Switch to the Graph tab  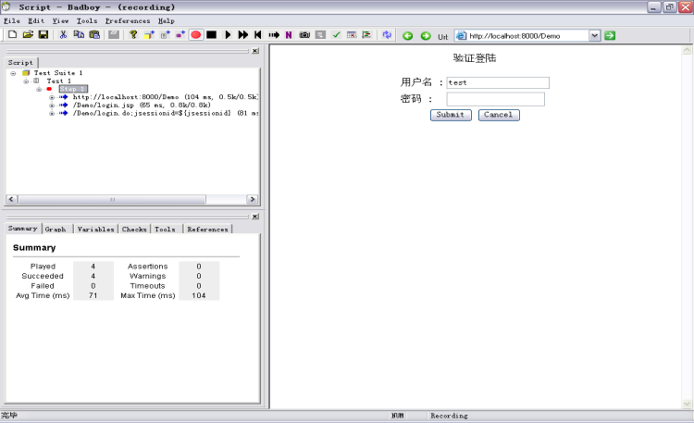pyautogui.click(x=56, y=229)
